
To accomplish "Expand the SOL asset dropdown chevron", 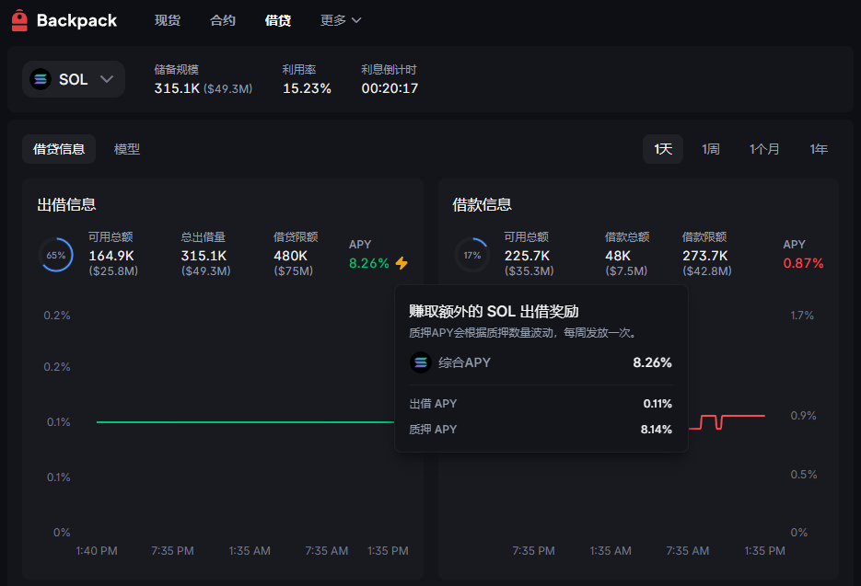I will 106,79.
